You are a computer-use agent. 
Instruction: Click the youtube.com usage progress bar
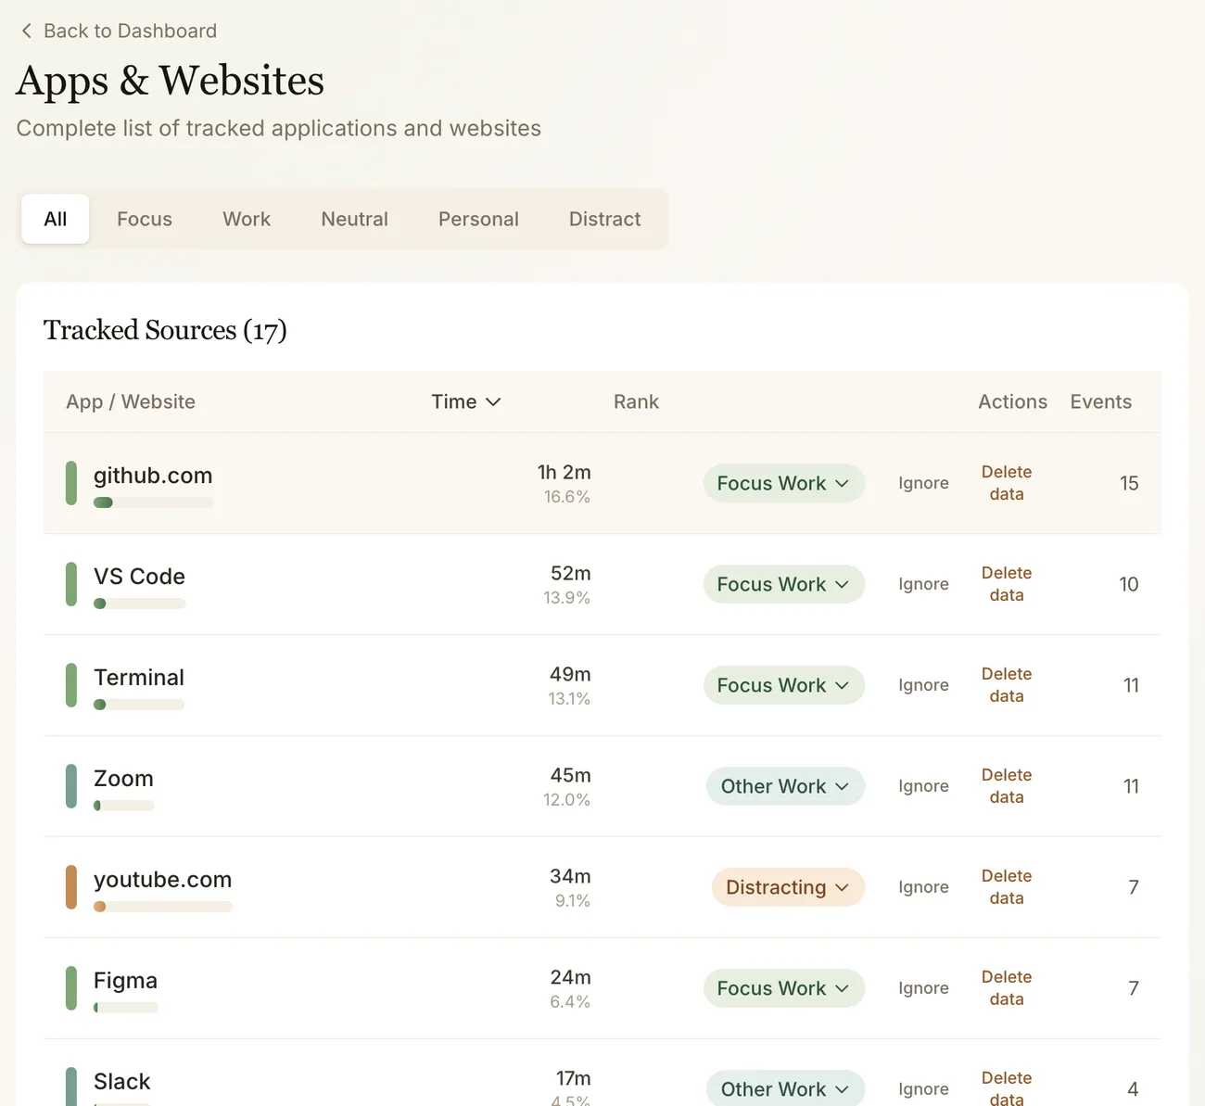[162, 907]
